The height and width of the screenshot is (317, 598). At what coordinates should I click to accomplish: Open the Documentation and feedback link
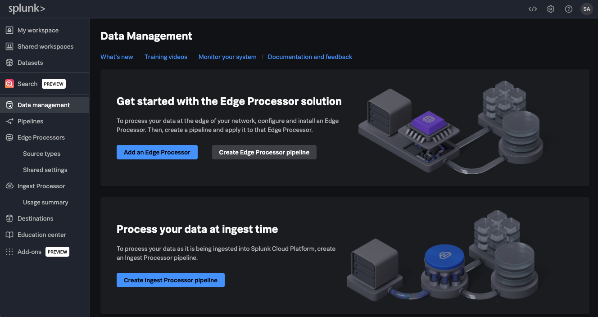310,57
